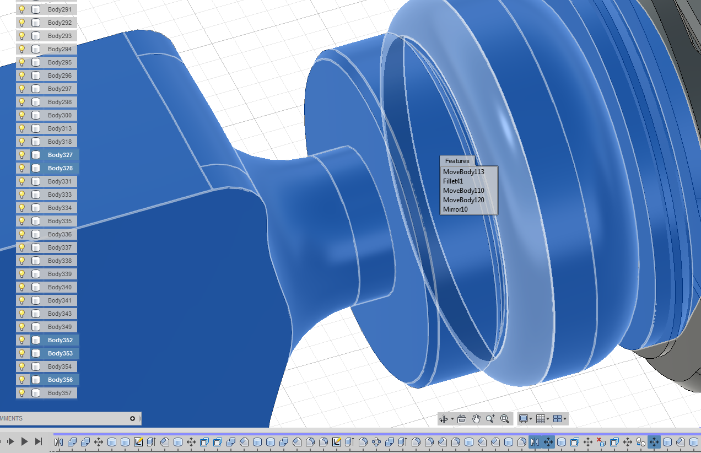Click the Body331 entry
The image size is (701, 453).
(x=60, y=181)
